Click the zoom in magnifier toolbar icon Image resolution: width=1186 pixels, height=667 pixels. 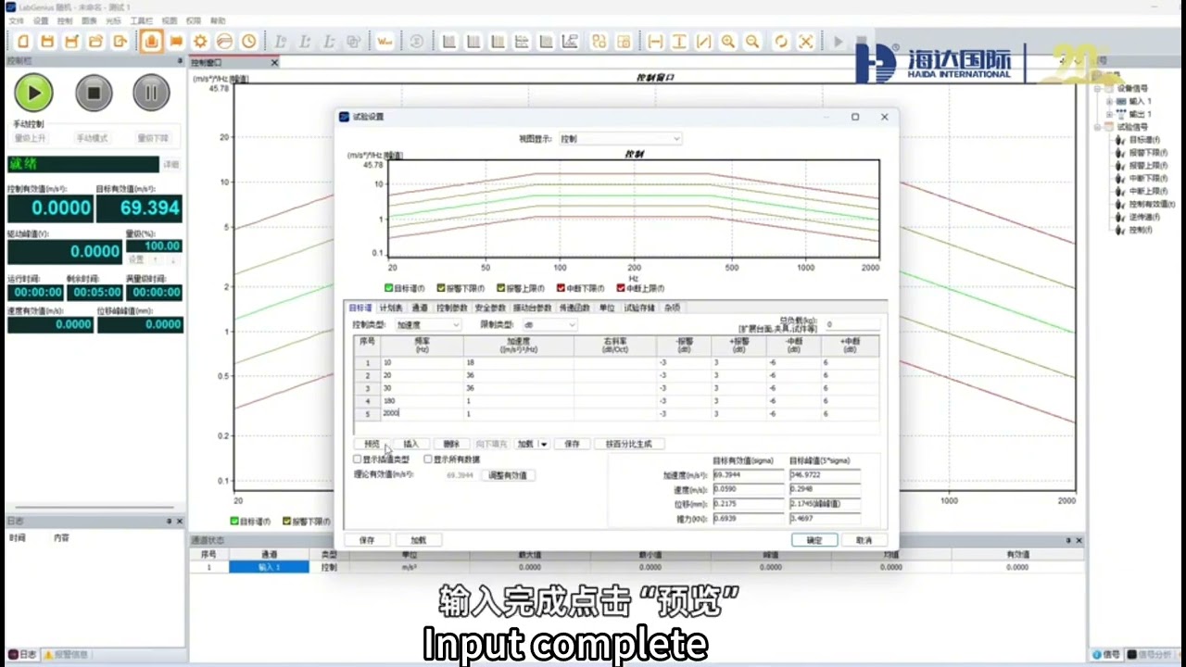(x=728, y=42)
